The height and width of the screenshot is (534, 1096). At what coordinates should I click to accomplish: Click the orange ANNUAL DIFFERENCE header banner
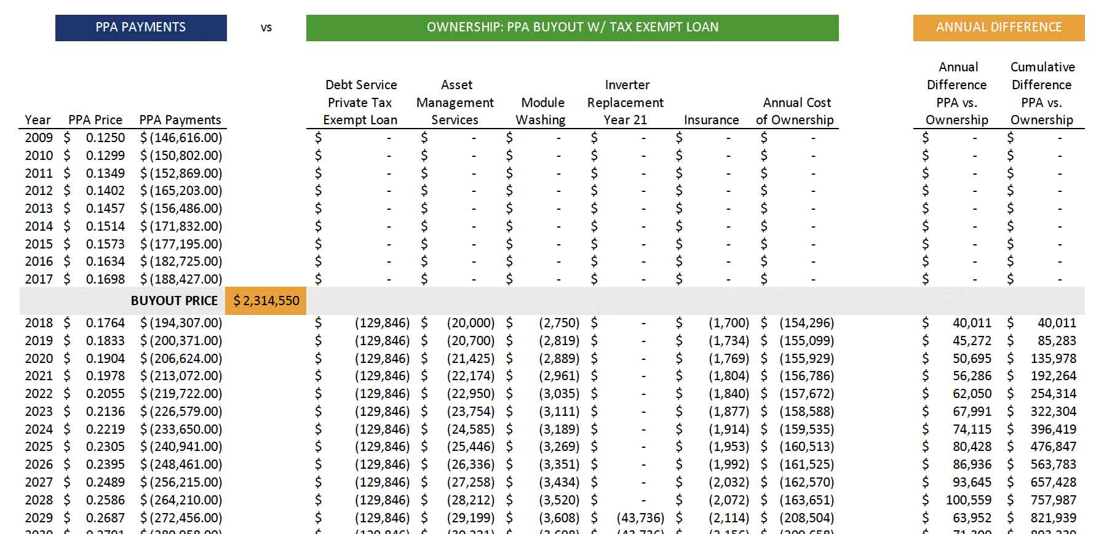pos(998,28)
